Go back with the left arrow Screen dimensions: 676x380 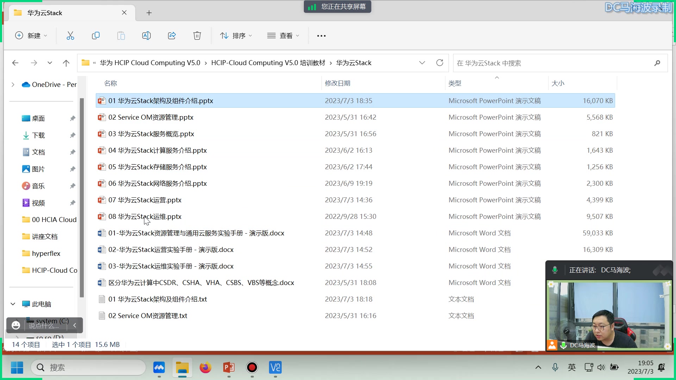(15, 63)
